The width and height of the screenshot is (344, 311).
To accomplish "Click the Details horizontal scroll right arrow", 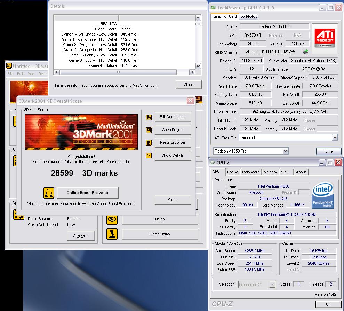I will pyautogui.click(x=192, y=72).
